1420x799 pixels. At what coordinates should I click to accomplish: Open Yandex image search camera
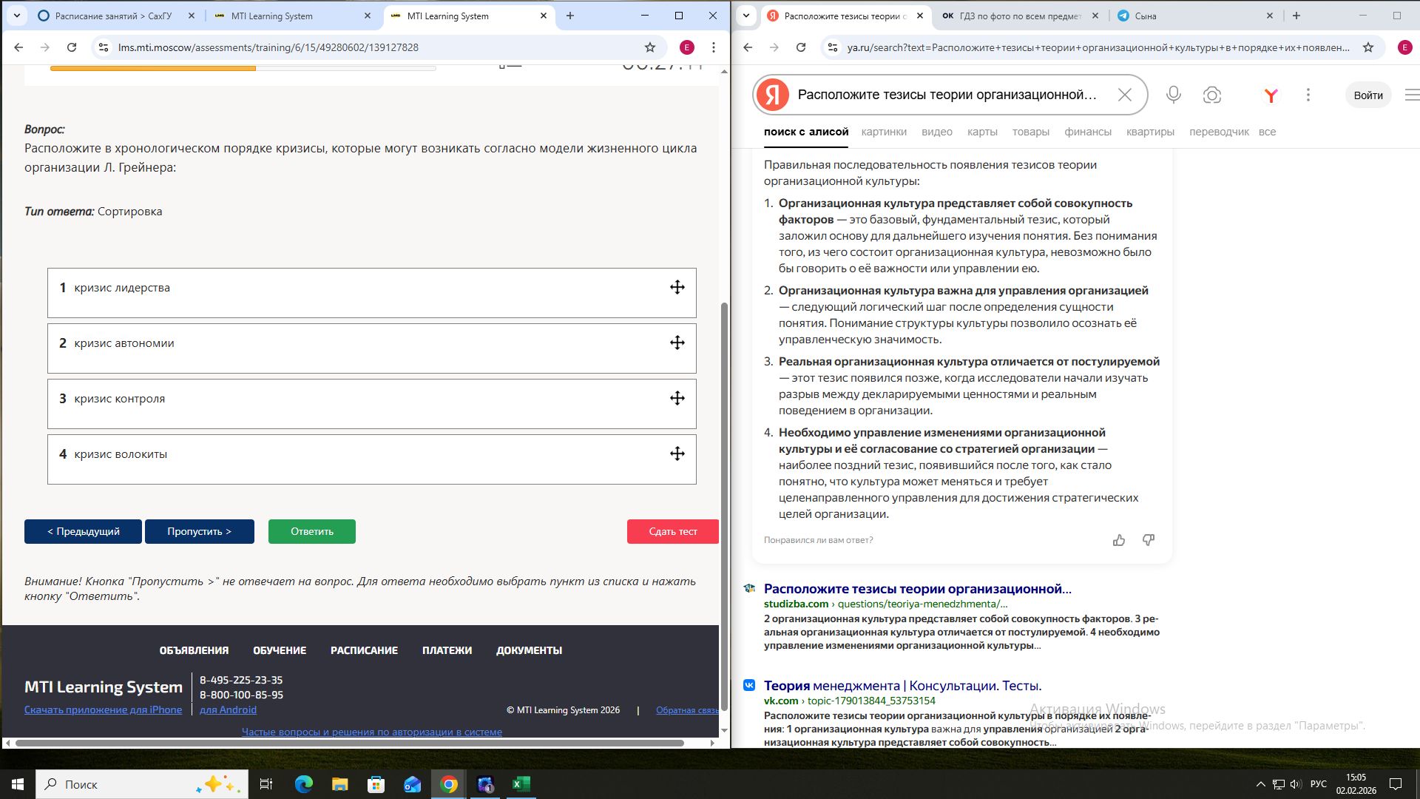[x=1211, y=95]
